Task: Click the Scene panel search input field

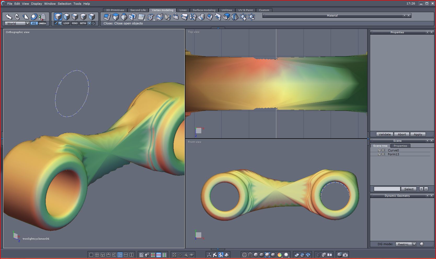Action: click(387, 189)
